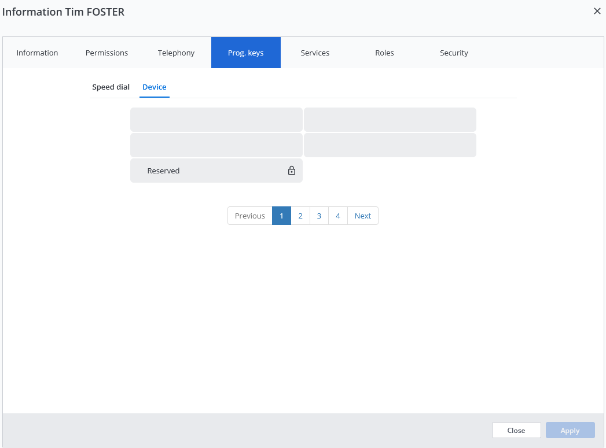606x448 pixels.
Task: Go to the Services tab
Action: click(315, 53)
